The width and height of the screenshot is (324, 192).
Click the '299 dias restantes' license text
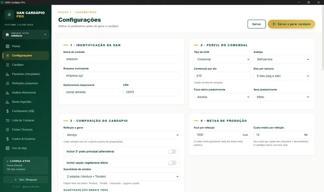click(16, 169)
